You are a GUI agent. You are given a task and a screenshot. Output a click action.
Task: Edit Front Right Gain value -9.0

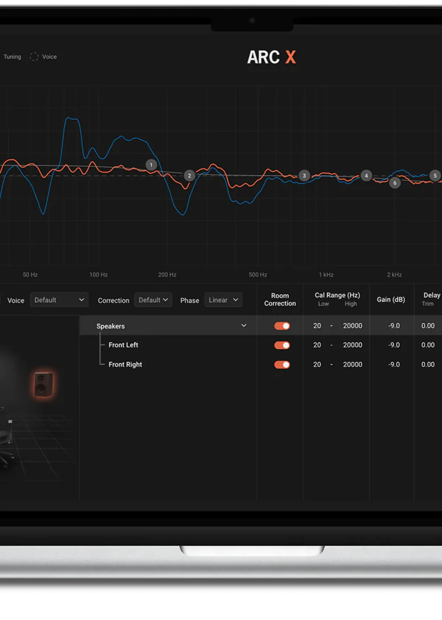click(394, 364)
